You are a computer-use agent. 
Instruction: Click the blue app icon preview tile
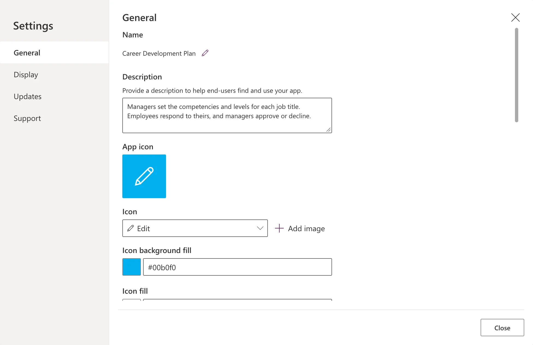click(144, 176)
